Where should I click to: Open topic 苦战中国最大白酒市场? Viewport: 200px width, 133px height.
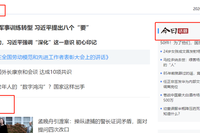[x=182, y=98]
